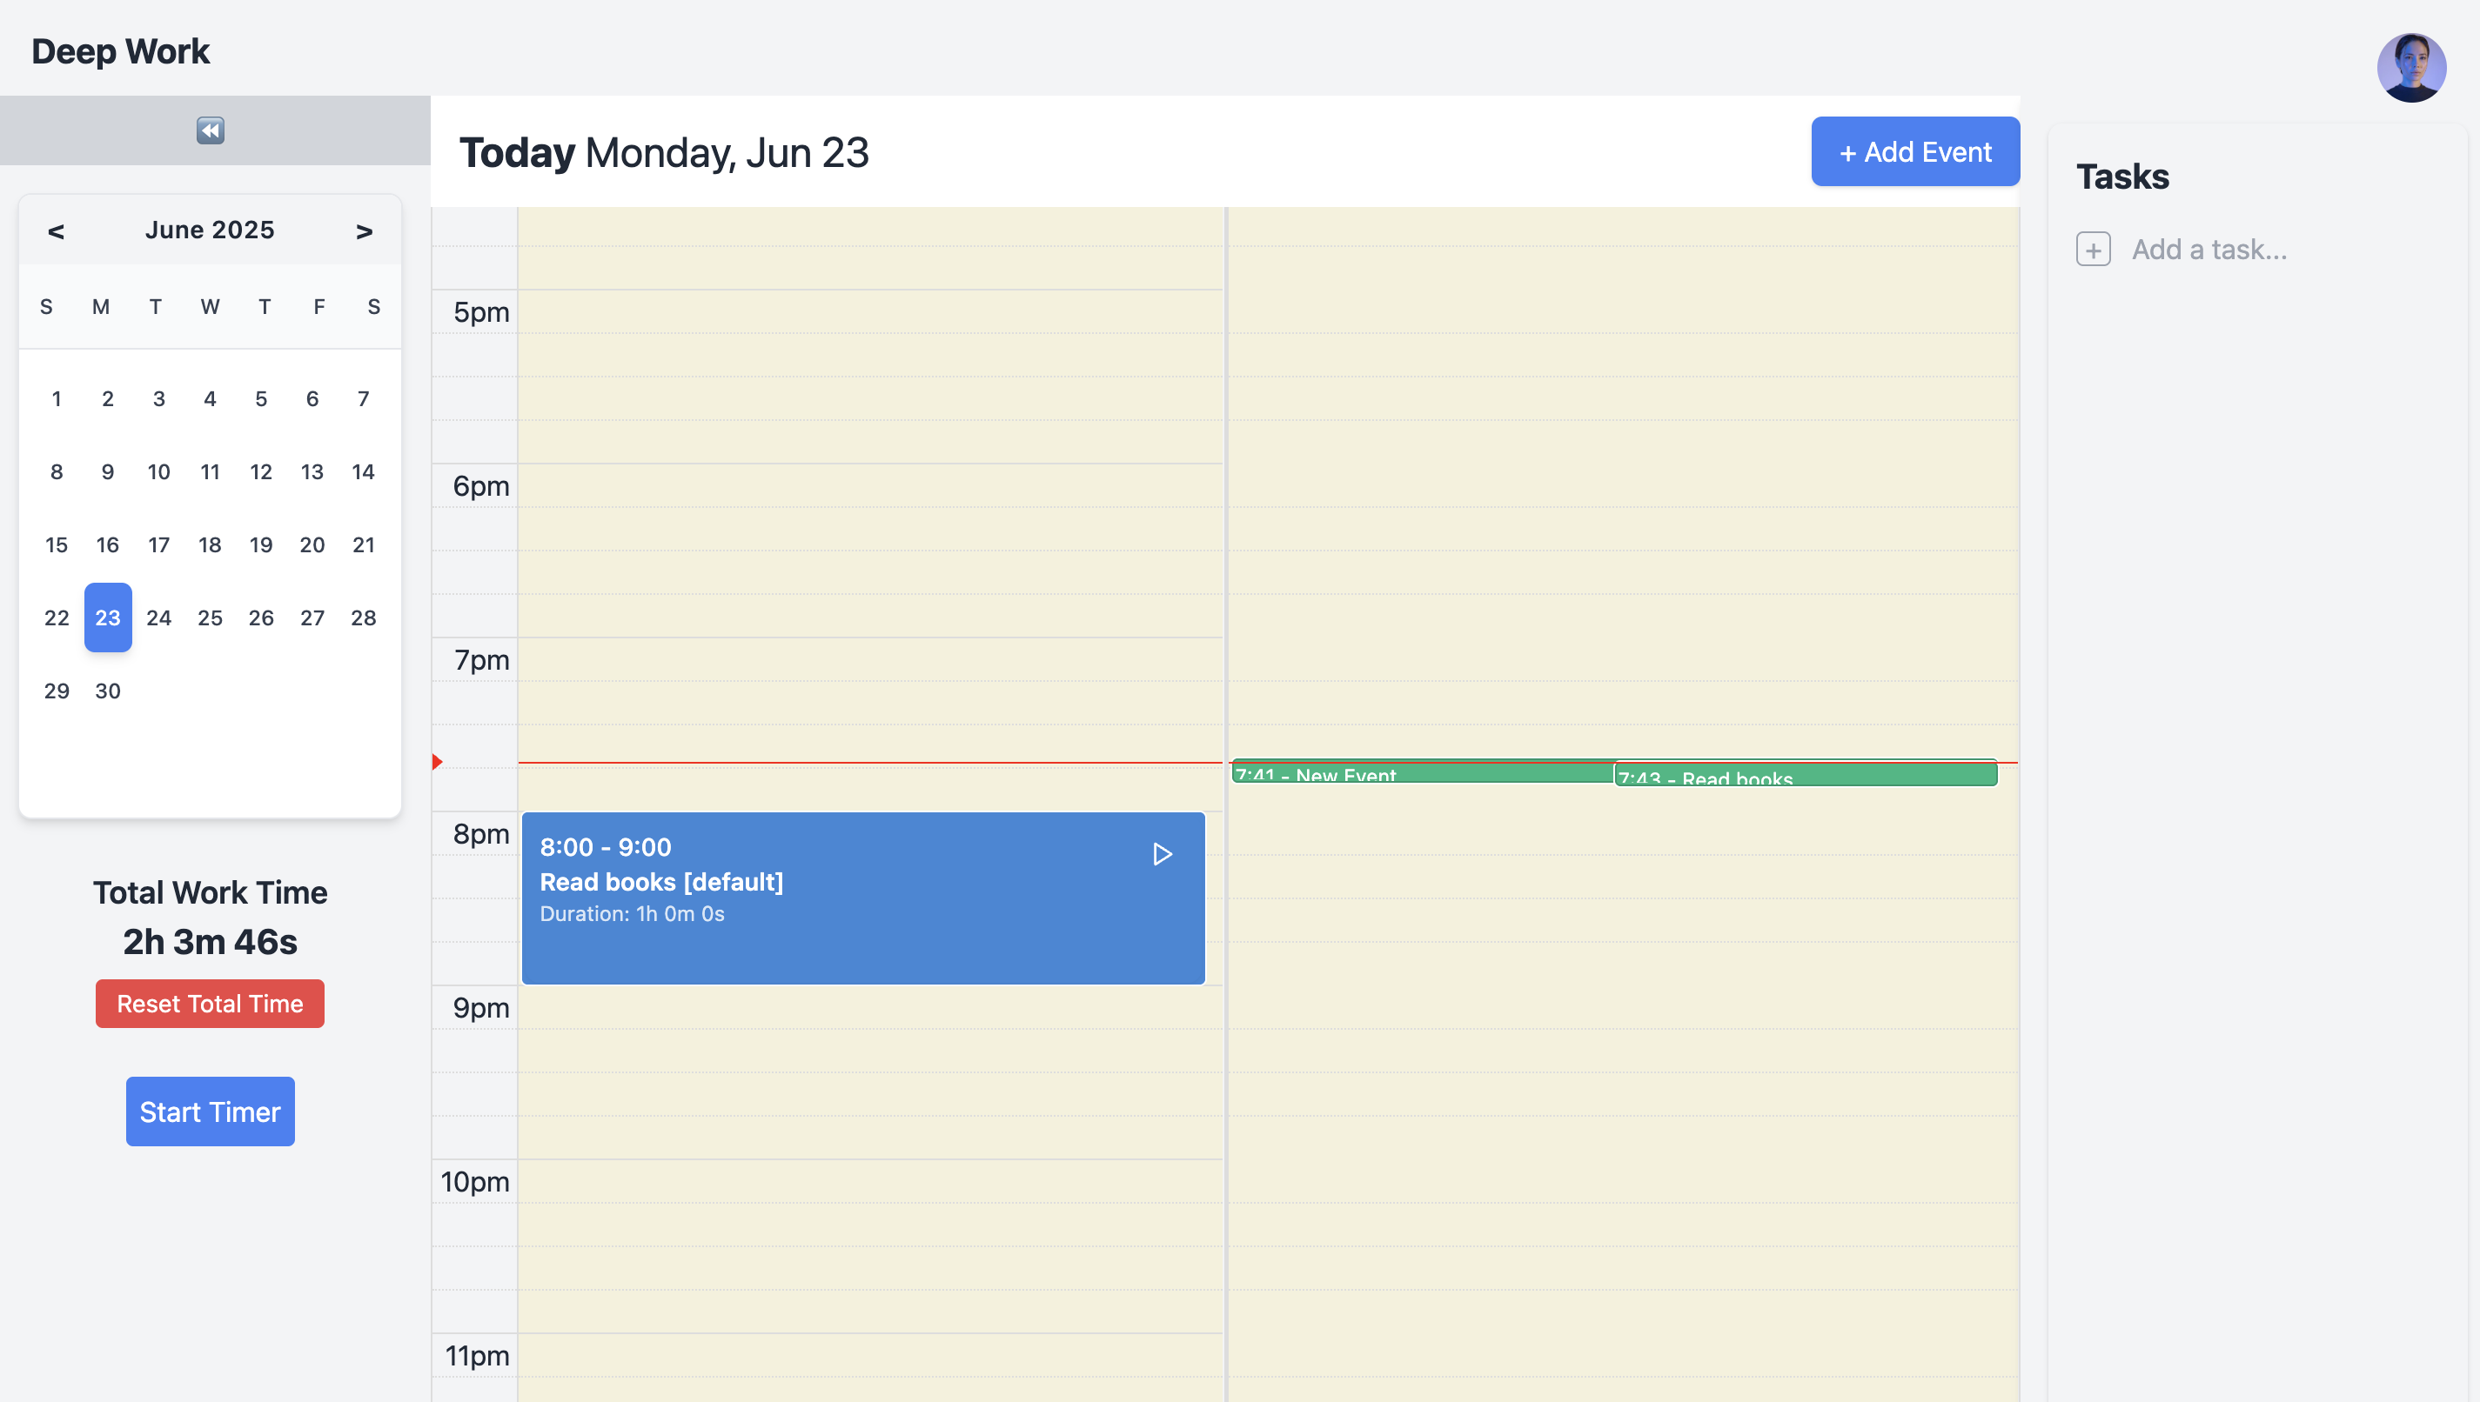Collapse the sidebar with the rewind icon

[x=210, y=130]
